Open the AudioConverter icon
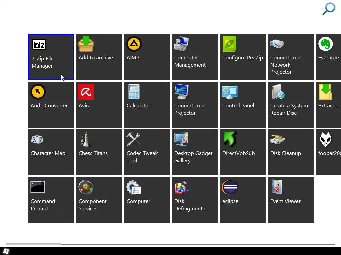Image resolution: width=341 pixels, height=255 pixels. (x=38, y=92)
